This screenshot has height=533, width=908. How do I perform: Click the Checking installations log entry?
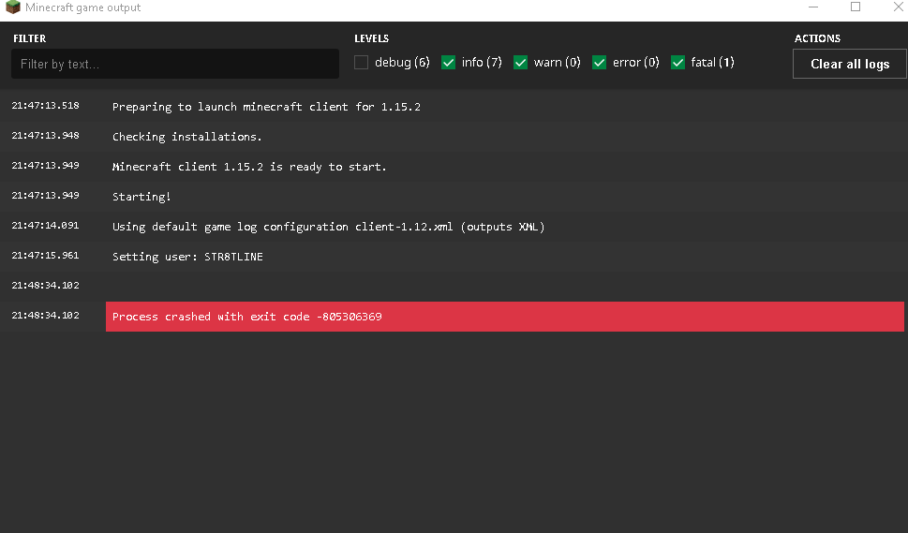[x=187, y=137]
